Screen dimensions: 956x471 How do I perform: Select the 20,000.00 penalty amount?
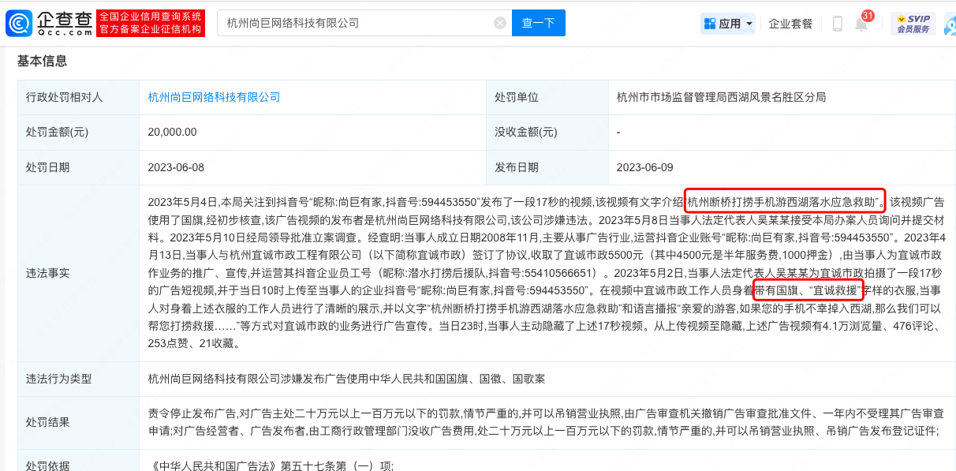point(172,132)
